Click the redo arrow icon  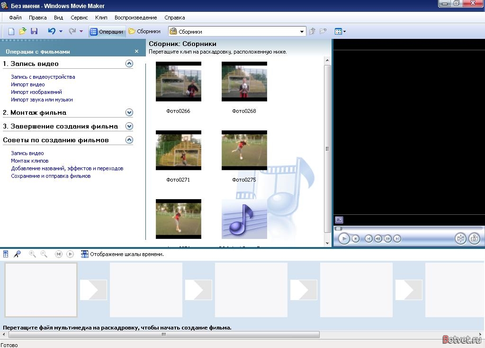point(72,31)
